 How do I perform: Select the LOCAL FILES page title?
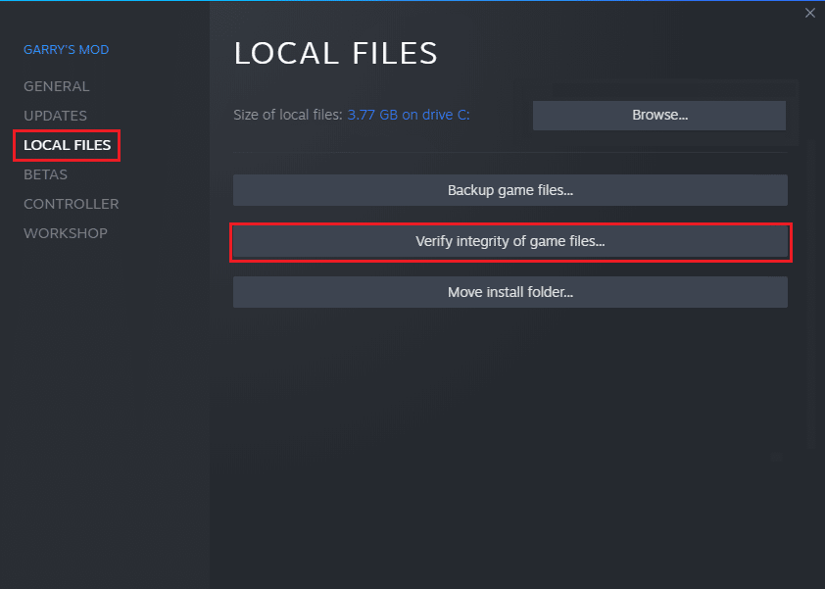coord(335,53)
